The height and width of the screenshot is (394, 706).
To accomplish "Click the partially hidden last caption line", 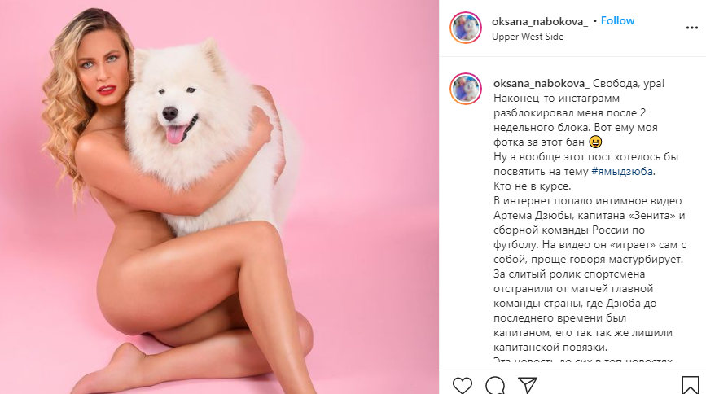I will pos(583,361).
